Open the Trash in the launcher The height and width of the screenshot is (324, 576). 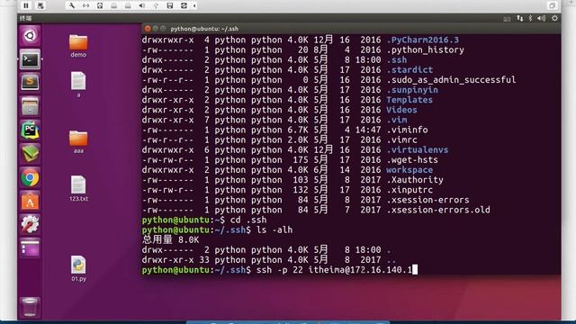pyautogui.click(x=30, y=307)
